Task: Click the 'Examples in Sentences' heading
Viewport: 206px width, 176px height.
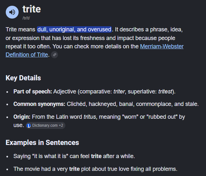Action: (42, 142)
